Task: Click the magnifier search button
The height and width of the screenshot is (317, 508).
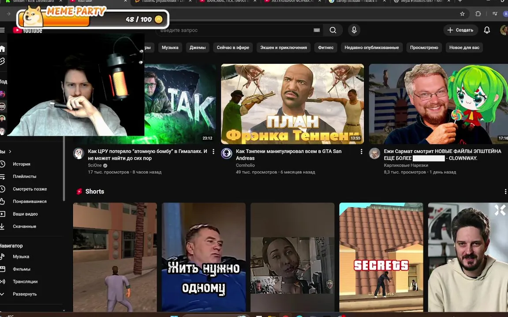Action: pos(333,30)
